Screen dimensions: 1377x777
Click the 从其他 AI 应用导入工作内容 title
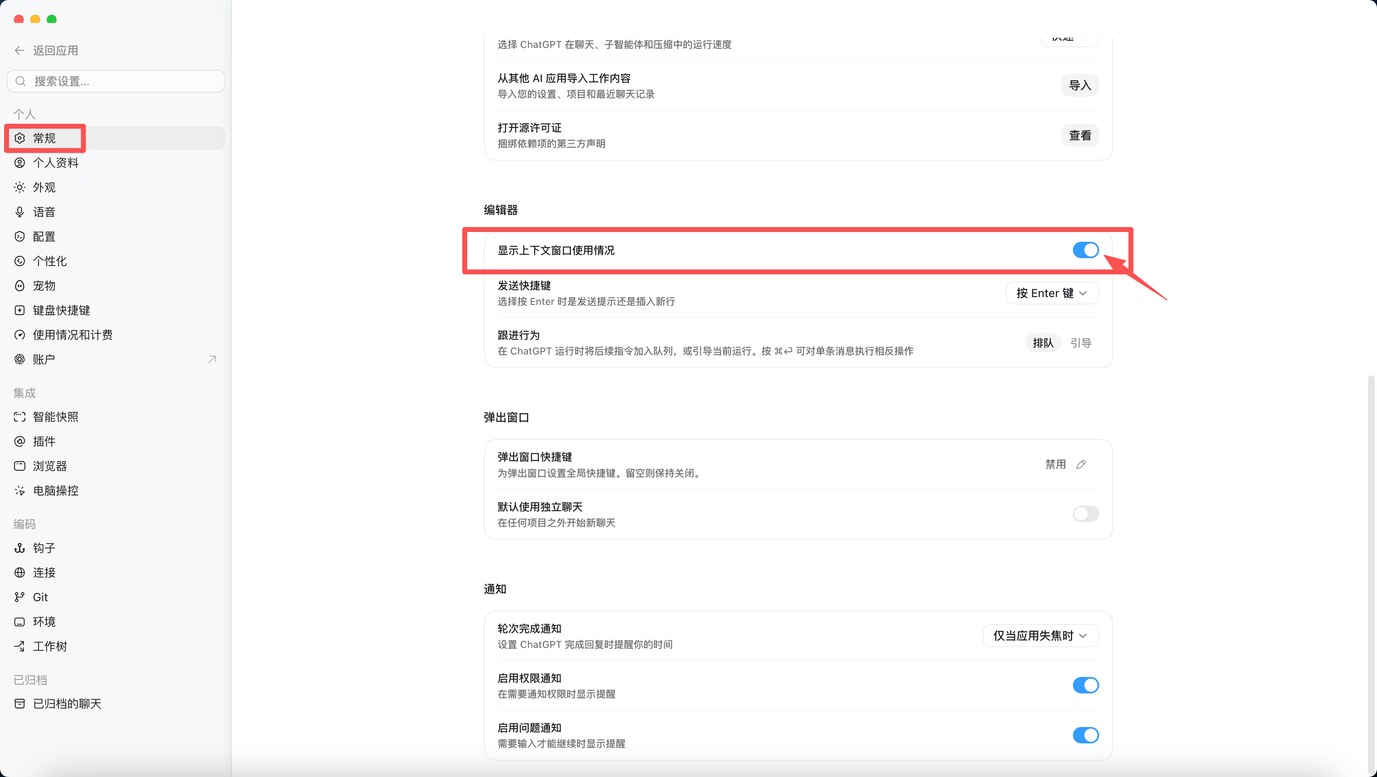(x=564, y=78)
